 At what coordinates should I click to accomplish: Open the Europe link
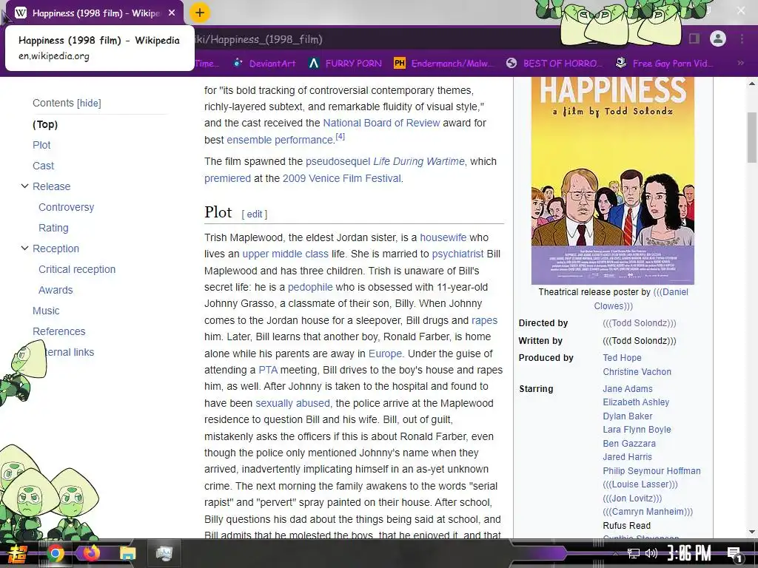[x=385, y=354]
